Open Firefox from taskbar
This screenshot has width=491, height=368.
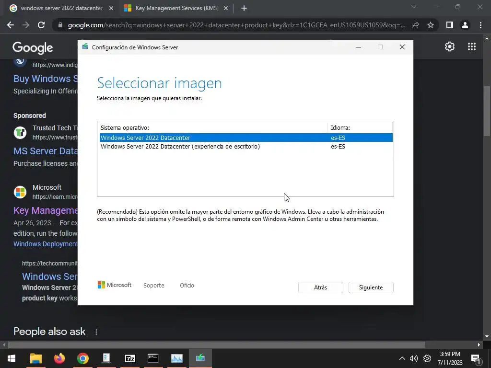click(59, 358)
